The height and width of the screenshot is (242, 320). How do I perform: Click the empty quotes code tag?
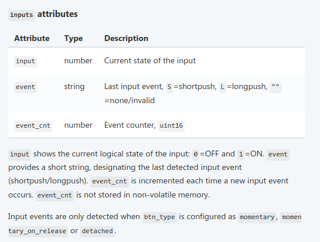(275, 87)
